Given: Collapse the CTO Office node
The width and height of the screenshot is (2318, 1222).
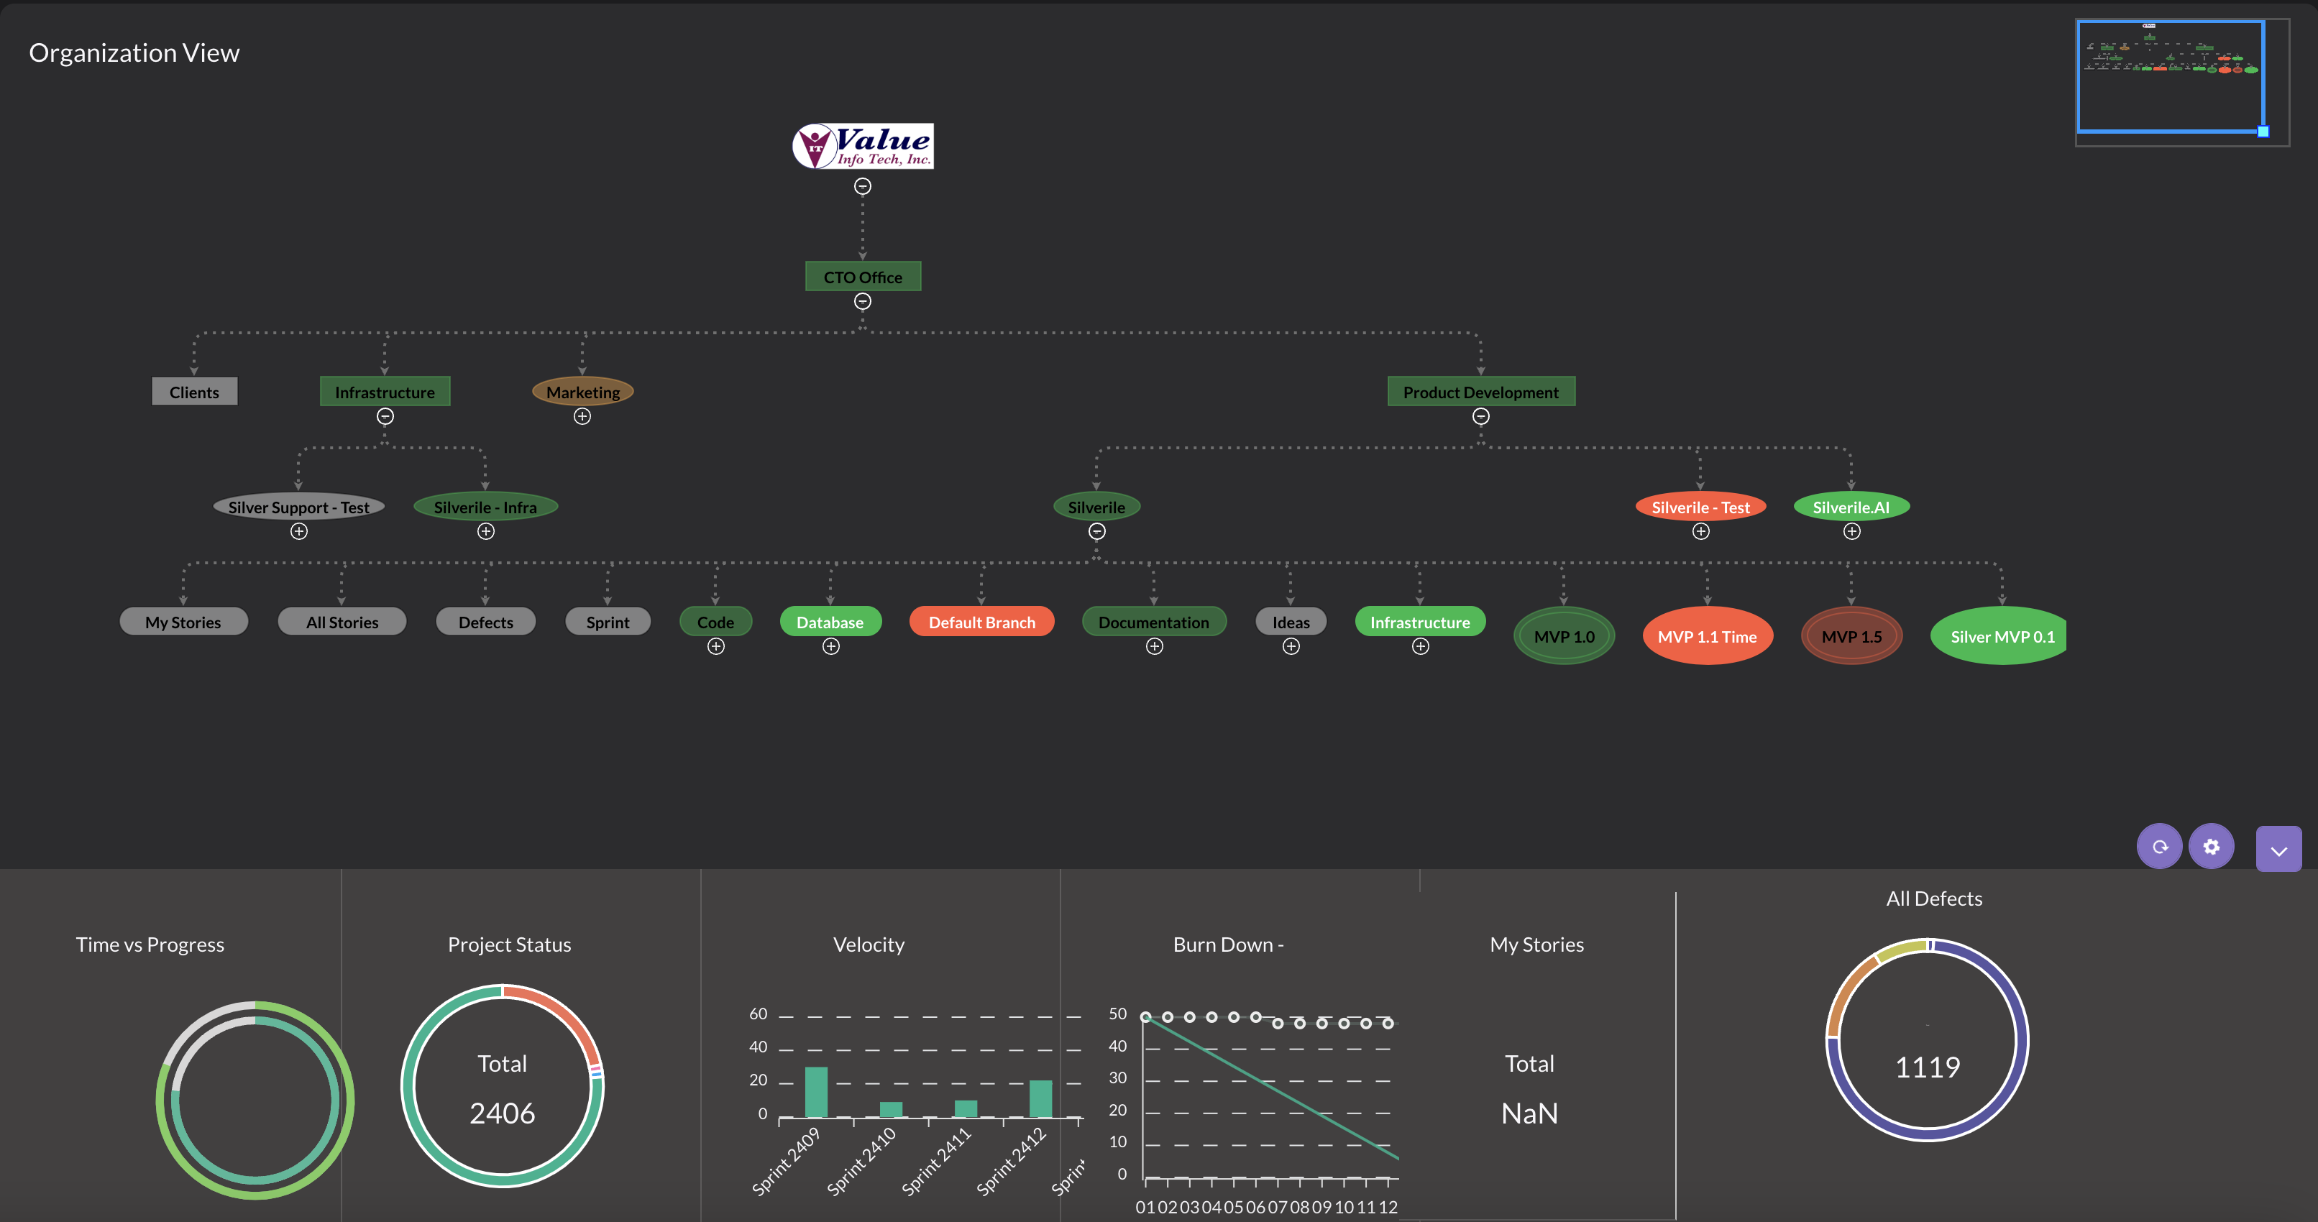Looking at the screenshot, I should click(863, 300).
